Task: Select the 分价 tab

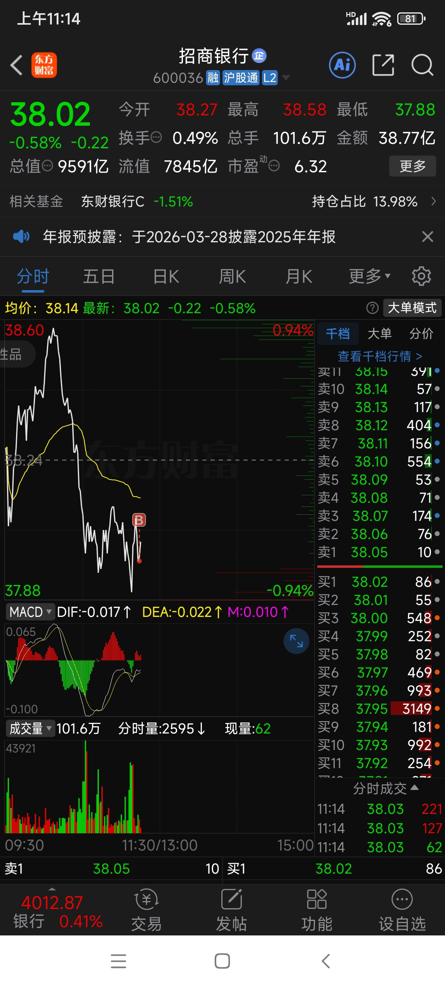Action: click(x=421, y=333)
